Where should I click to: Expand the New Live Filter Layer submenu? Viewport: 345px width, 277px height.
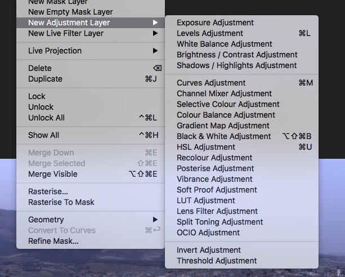(91, 33)
